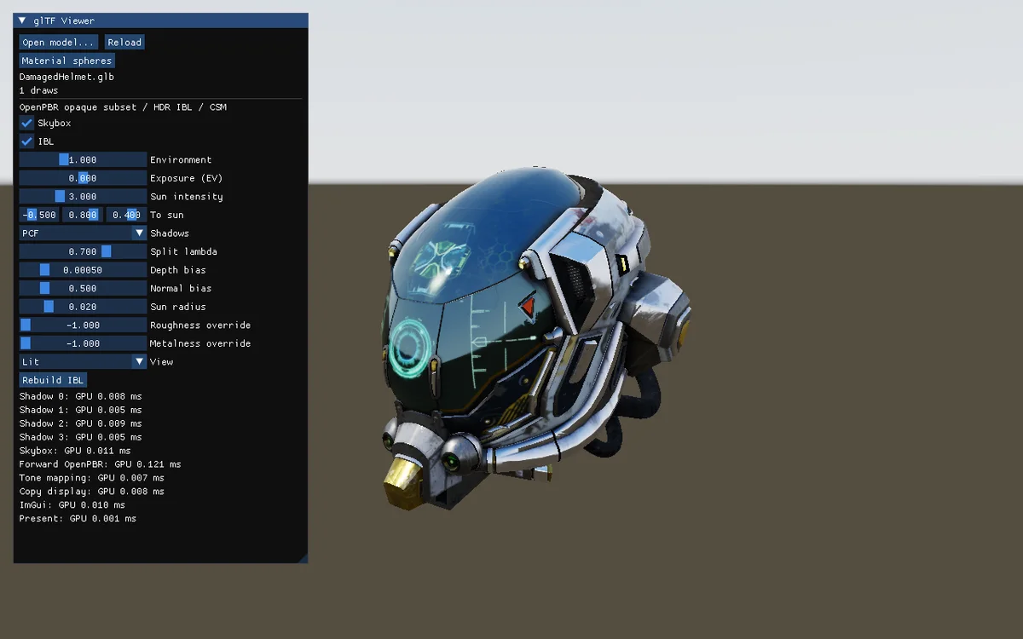Change the Depth bias slider
1023x639 pixels.
(83, 270)
